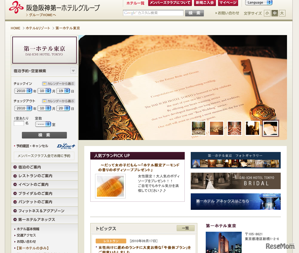
Task: Open the ホテル一覧 tab
Action: 135,3
